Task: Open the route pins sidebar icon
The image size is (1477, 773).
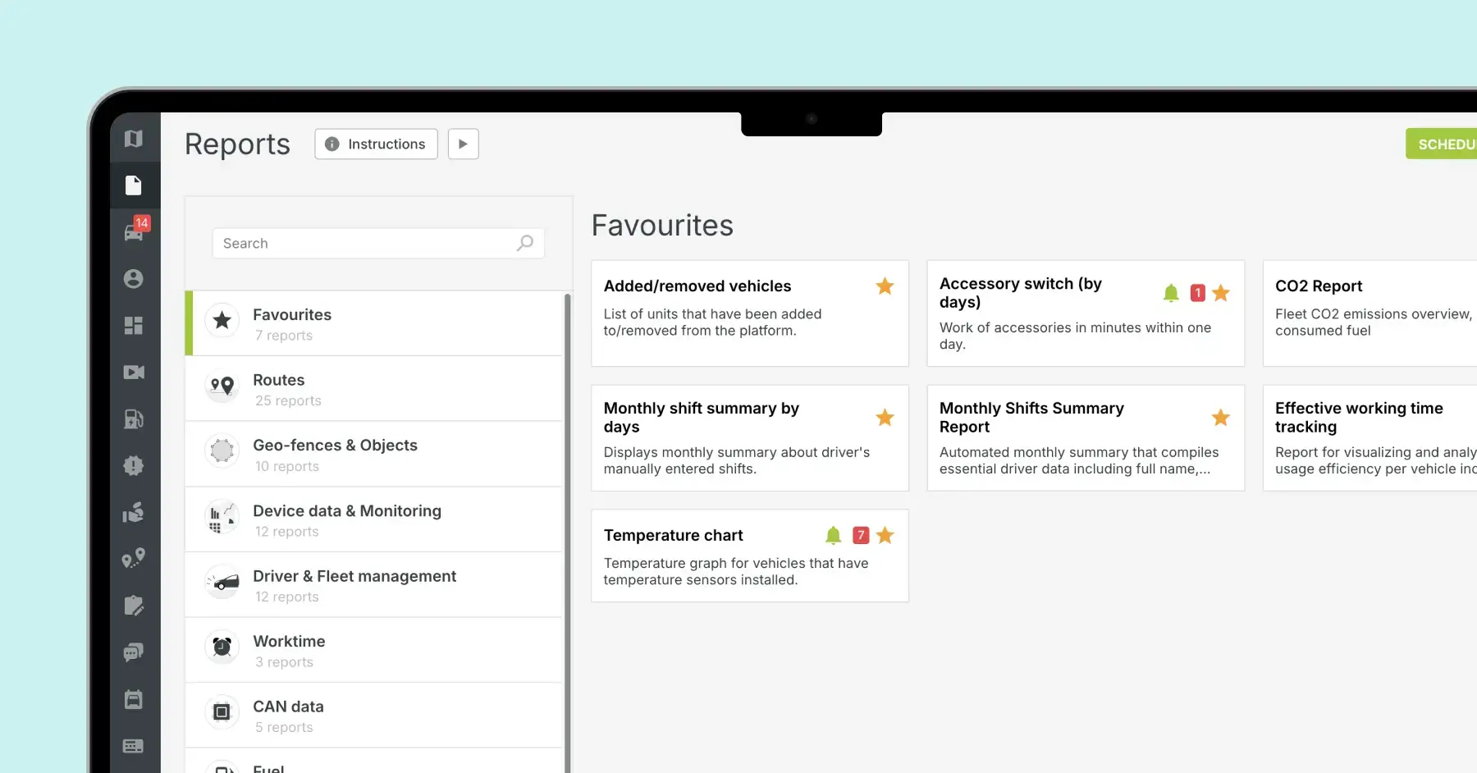Action: pyautogui.click(x=134, y=559)
